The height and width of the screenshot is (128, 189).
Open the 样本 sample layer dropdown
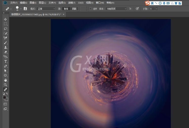116,9
